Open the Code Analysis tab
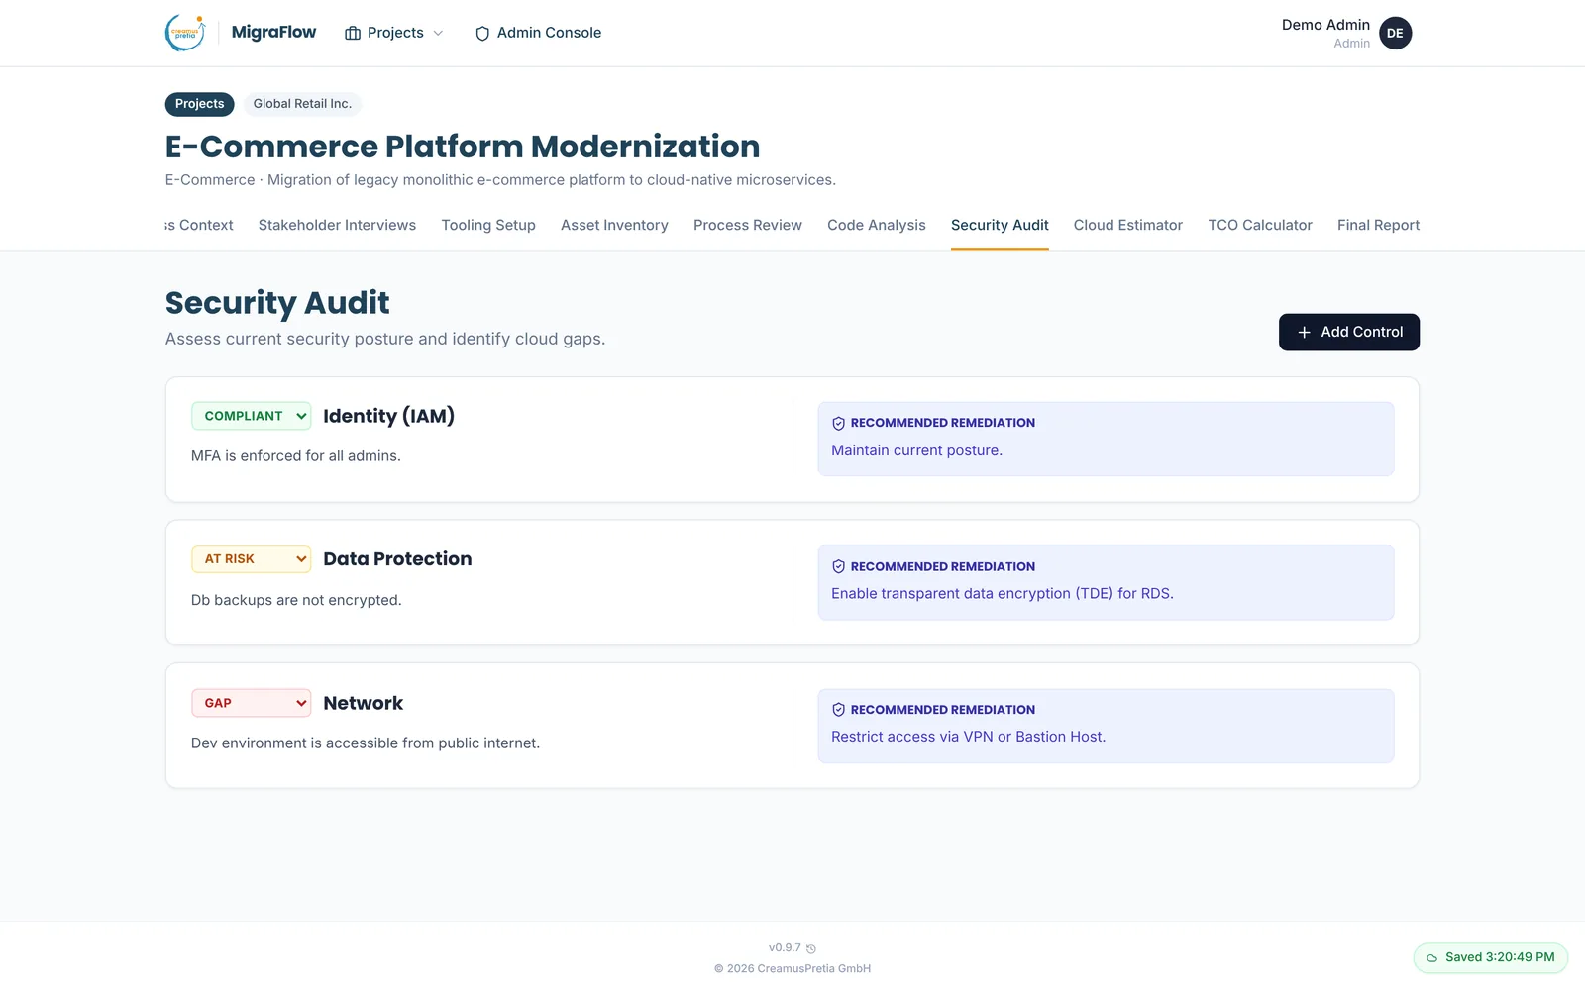The width and height of the screenshot is (1585, 990). (877, 225)
